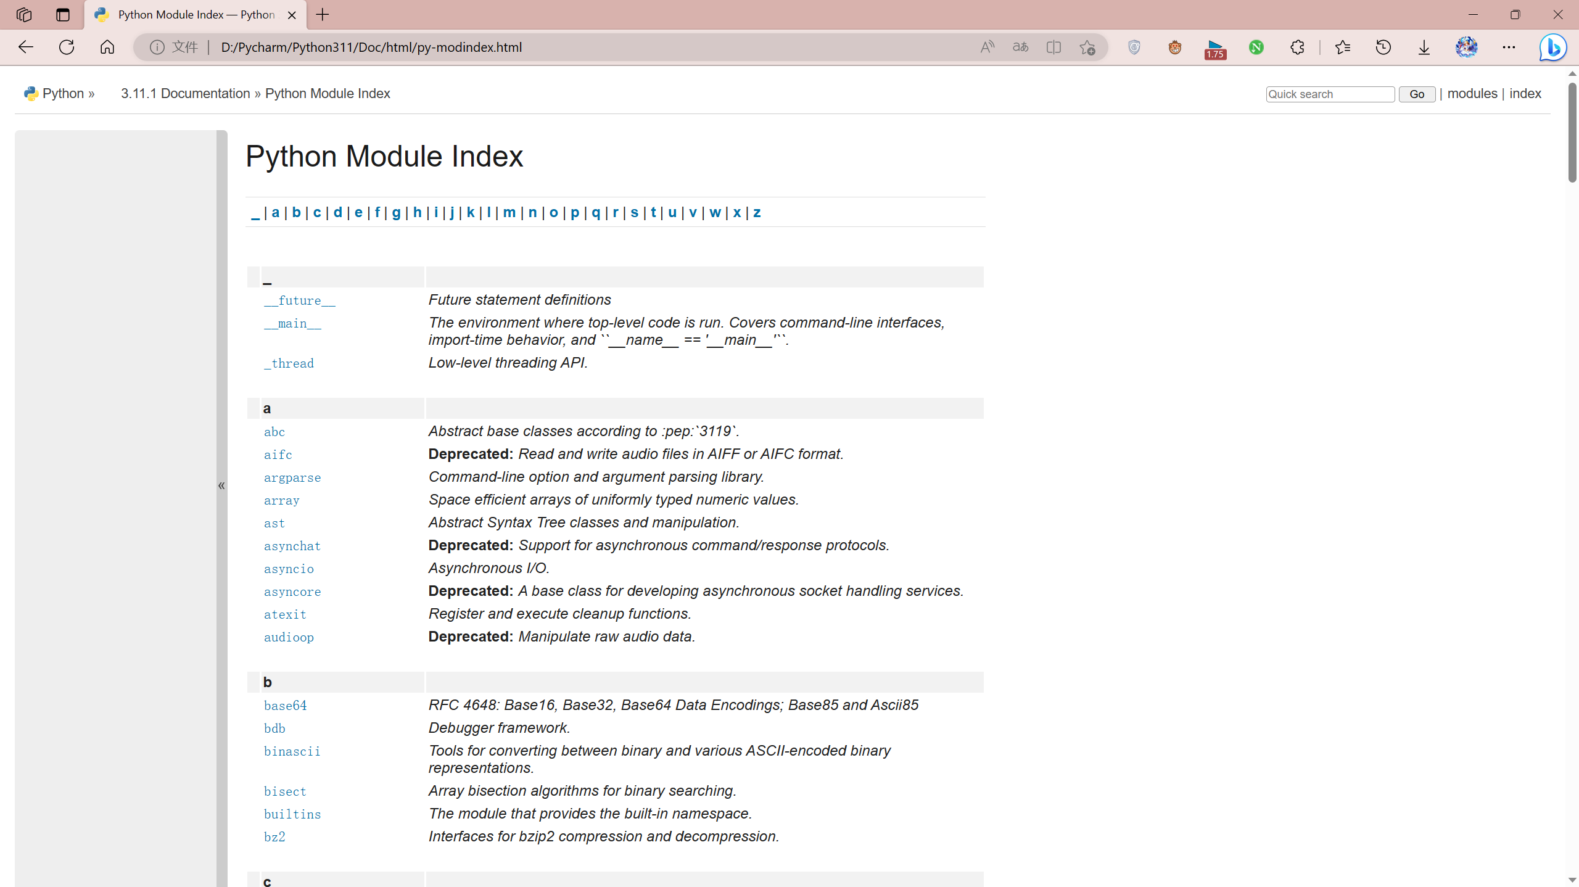Open the asyncore module link
1579x887 pixels.
[x=292, y=592]
